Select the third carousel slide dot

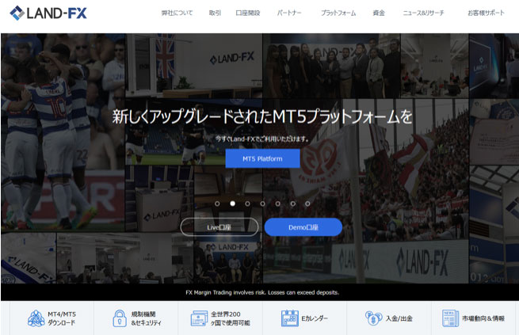[247, 204]
